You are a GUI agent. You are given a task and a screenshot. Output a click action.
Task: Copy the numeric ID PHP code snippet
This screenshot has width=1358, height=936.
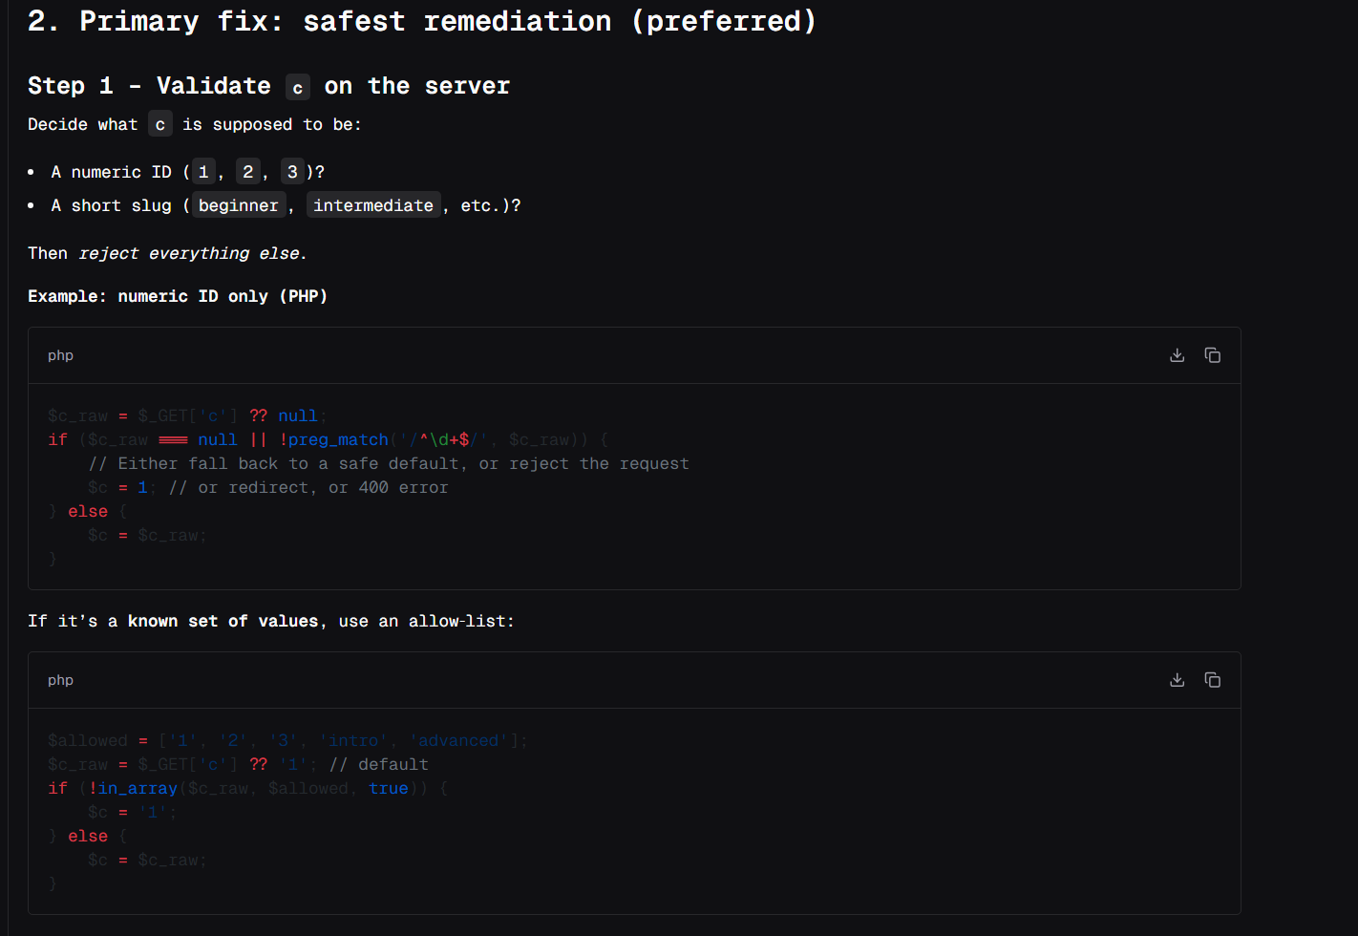click(x=1212, y=355)
